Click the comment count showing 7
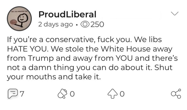The image size is (187, 110). [22, 94]
